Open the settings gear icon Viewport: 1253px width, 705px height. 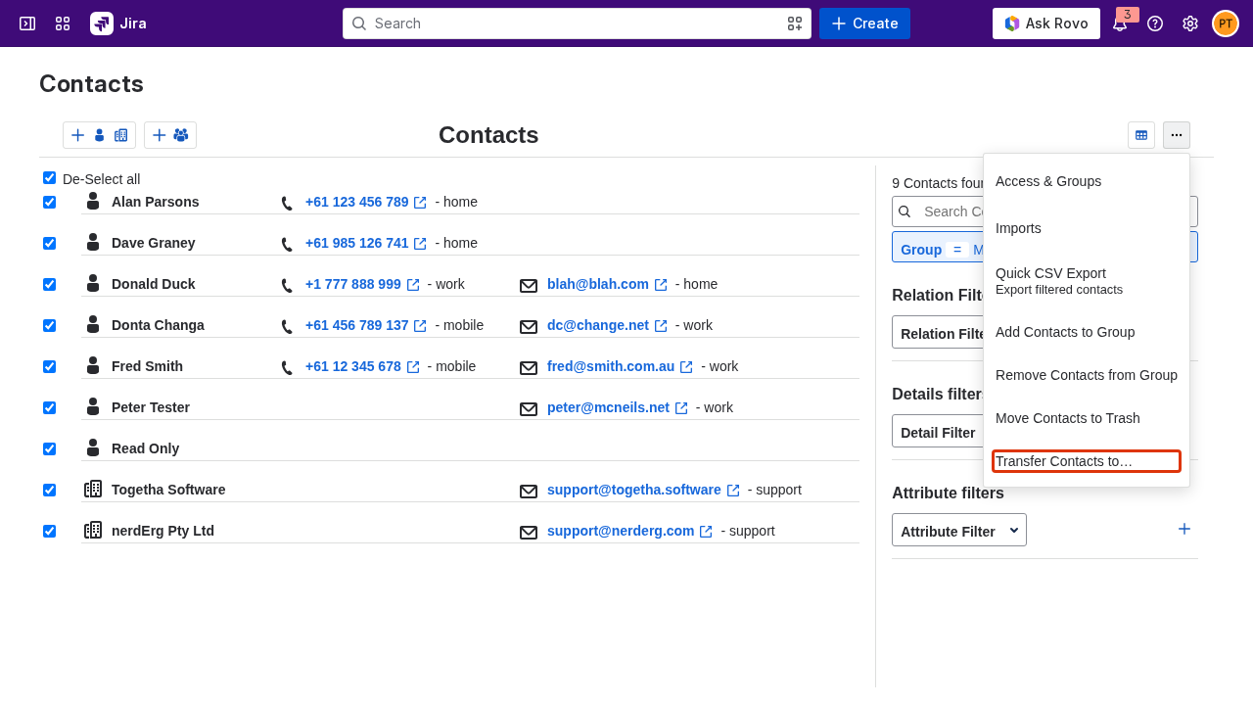tap(1190, 23)
